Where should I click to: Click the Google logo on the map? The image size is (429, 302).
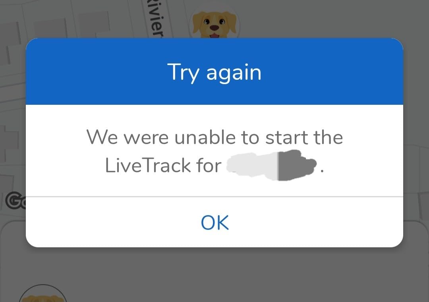pos(15,201)
